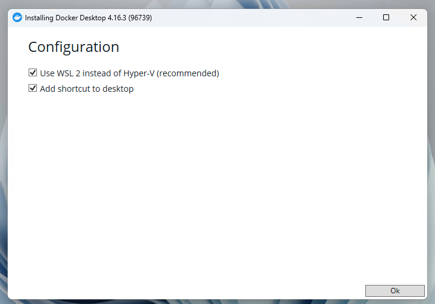Click the Configuration heading text
This screenshot has height=304, width=435.
pos(74,47)
